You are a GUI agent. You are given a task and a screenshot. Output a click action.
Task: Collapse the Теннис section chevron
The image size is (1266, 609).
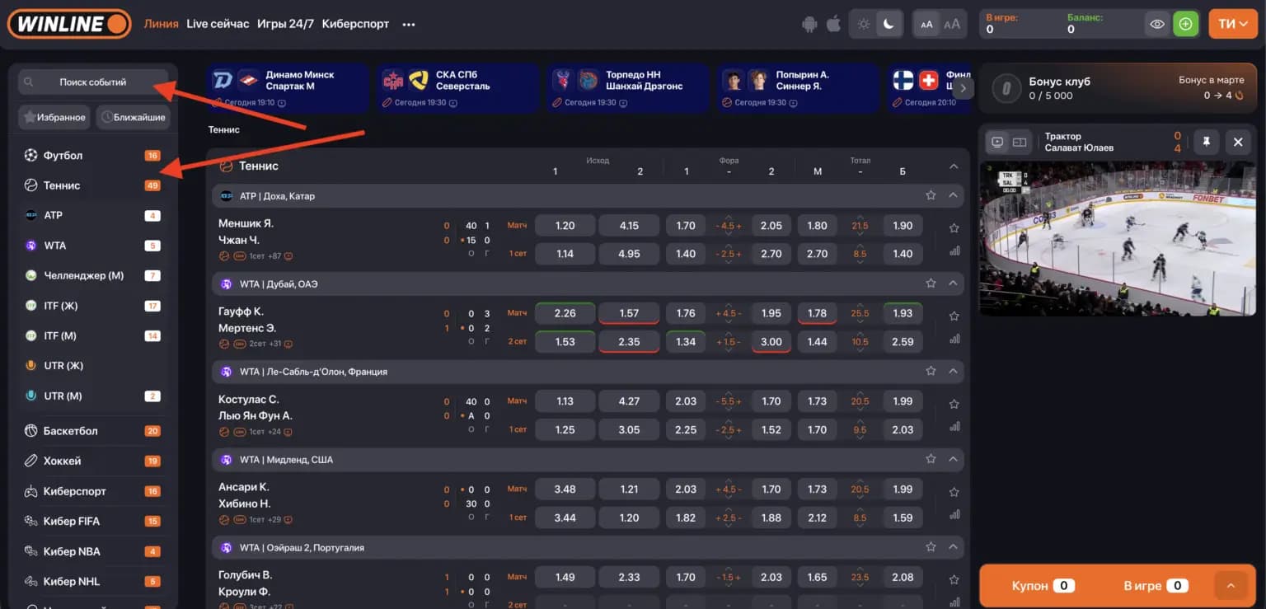coord(954,166)
